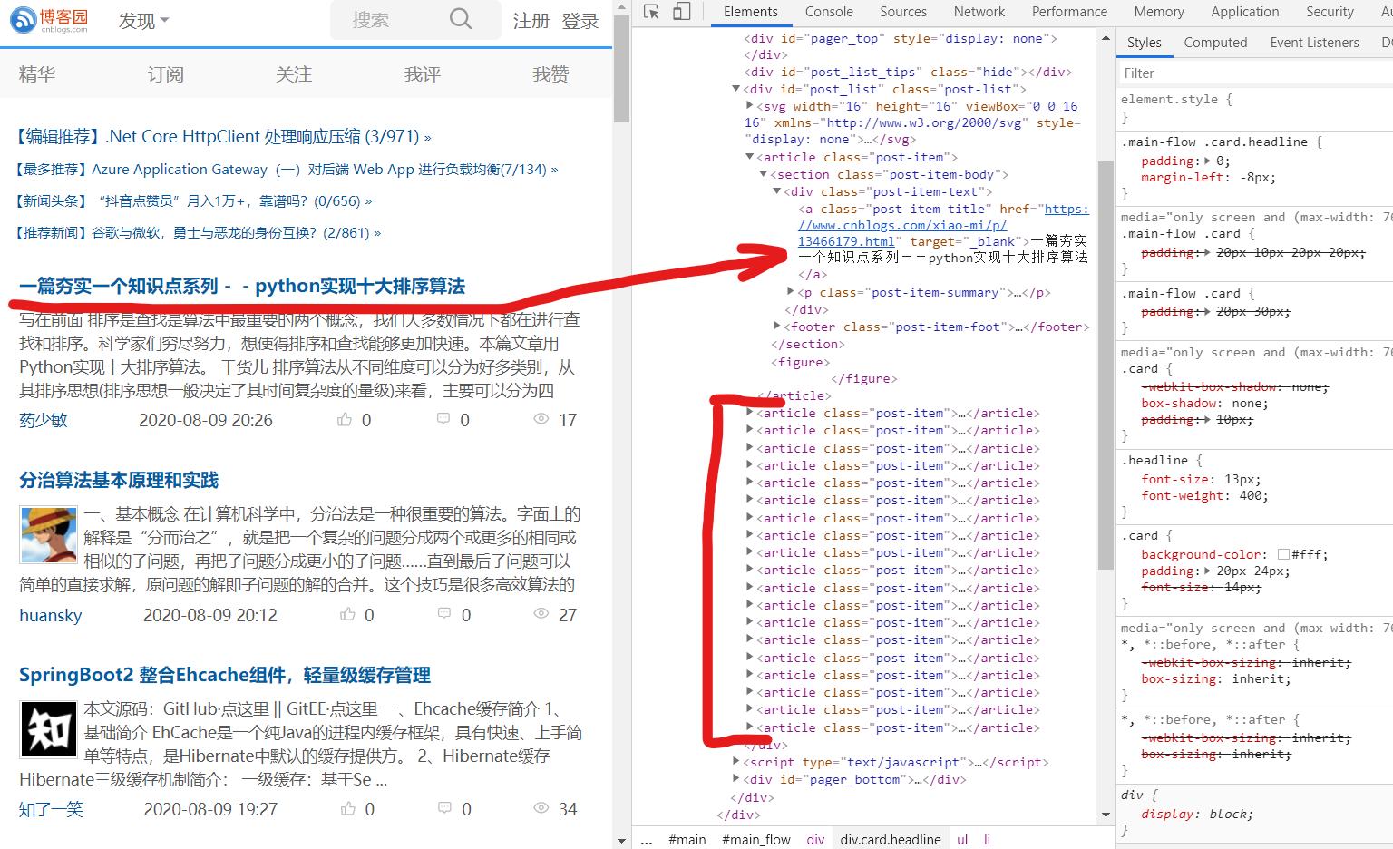Image resolution: width=1393 pixels, height=849 pixels.
Task: Open the 发现 dropdown menu
Action: tap(143, 20)
